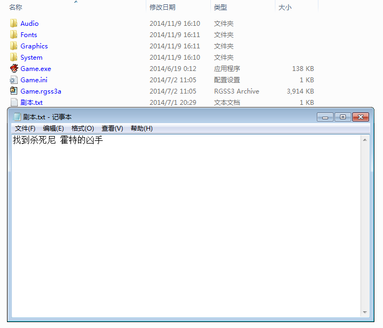Click the scroll down arrow in Notepad

coord(365,312)
